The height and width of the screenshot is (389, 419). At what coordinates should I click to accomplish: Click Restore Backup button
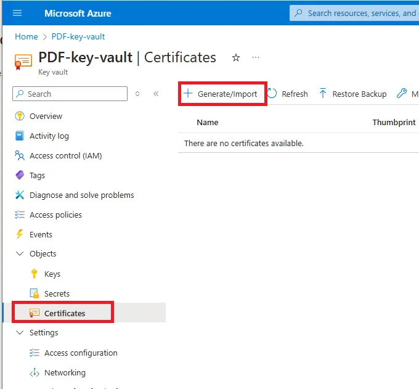pyautogui.click(x=352, y=94)
